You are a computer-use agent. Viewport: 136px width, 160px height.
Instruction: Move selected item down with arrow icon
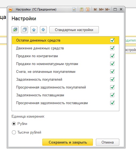[x=43, y=30]
